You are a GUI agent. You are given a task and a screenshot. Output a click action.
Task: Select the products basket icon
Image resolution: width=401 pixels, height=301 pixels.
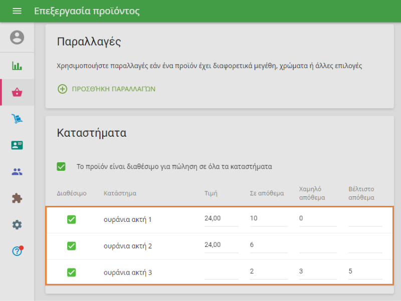pos(17,92)
